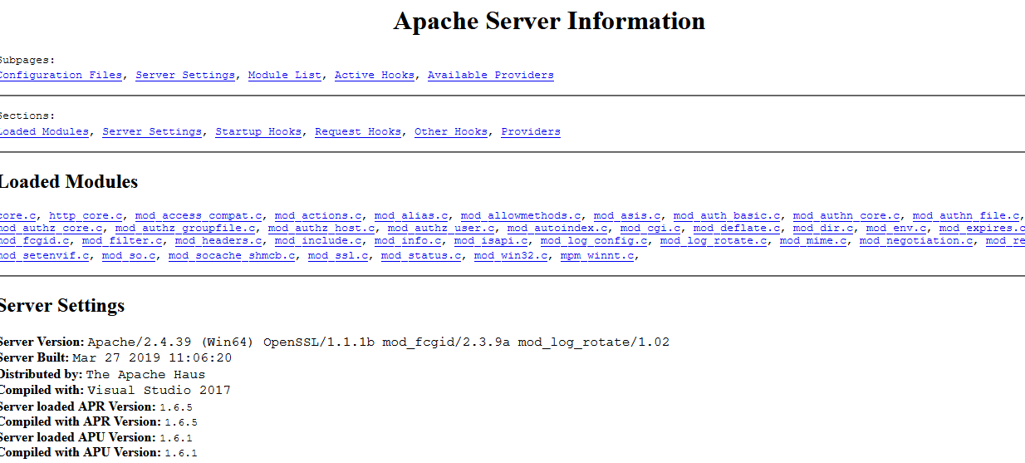The image size is (1025, 463).
Task: Select the mod_cgi.c module link
Action: coord(650,228)
